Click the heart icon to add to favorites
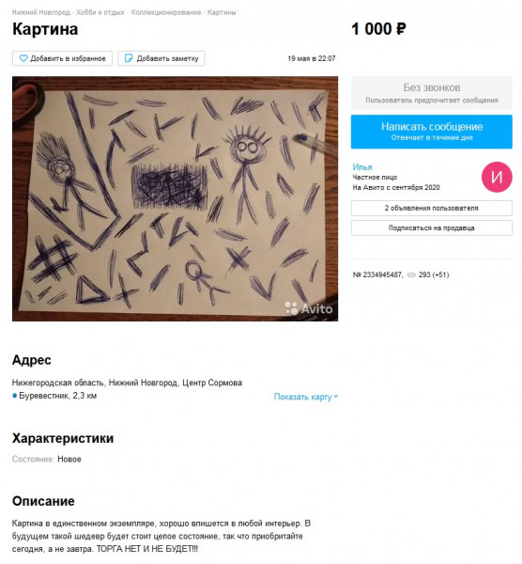This screenshot has height=564, width=522. coord(23,58)
